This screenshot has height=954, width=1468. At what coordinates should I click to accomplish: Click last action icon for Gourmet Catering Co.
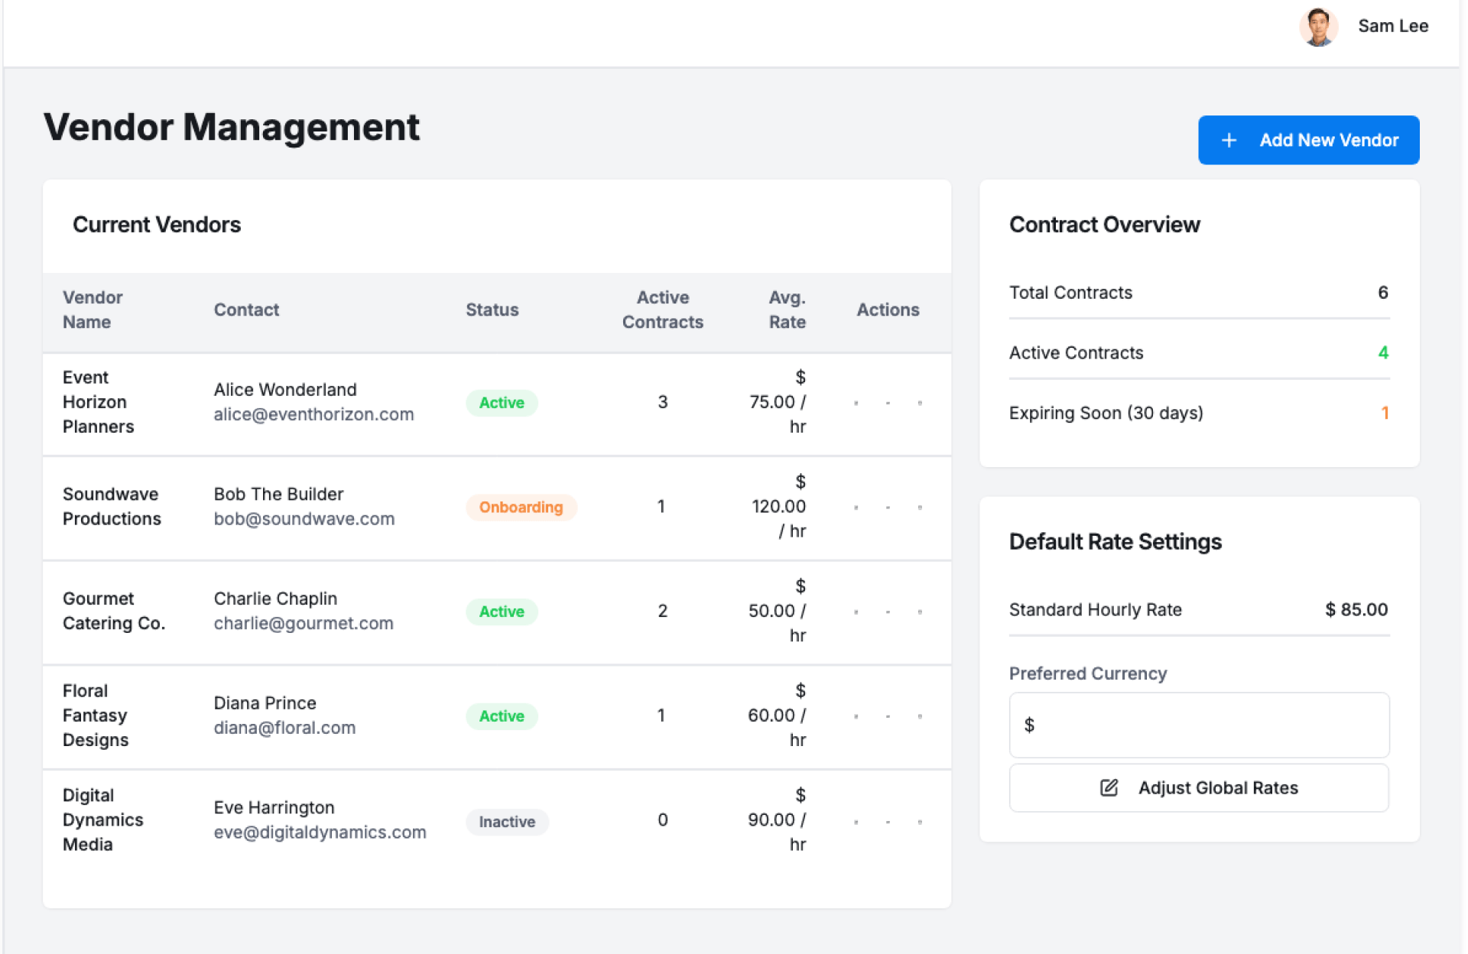[920, 612]
